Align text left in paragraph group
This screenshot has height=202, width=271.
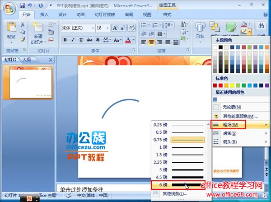[x=144, y=42]
